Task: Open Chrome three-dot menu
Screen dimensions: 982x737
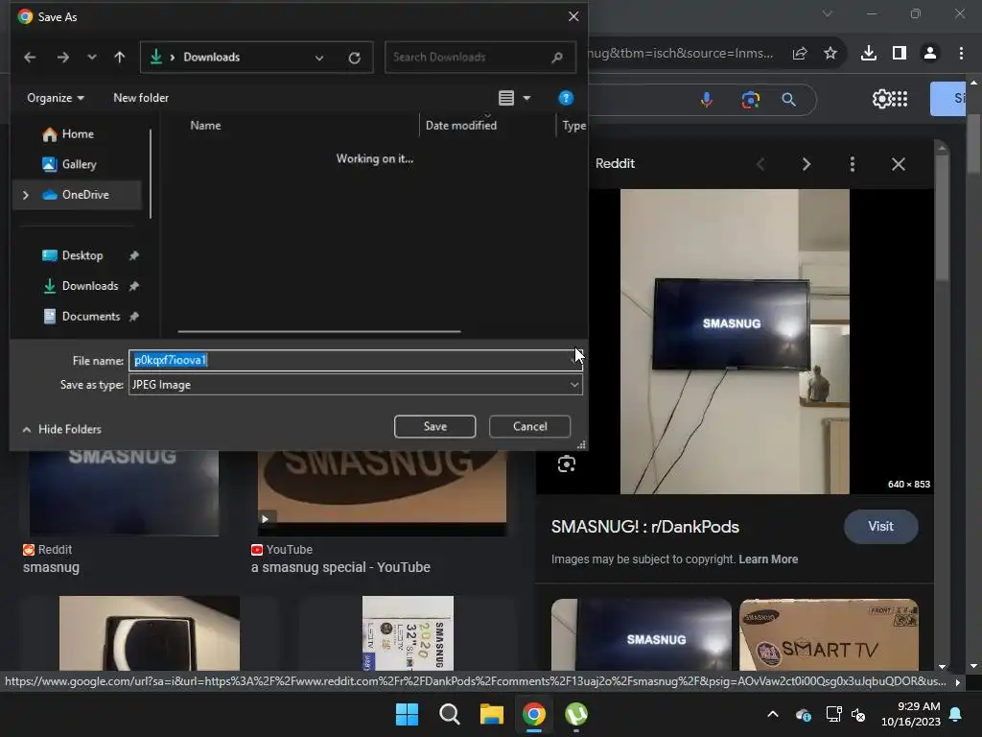Action: [961, 54]
